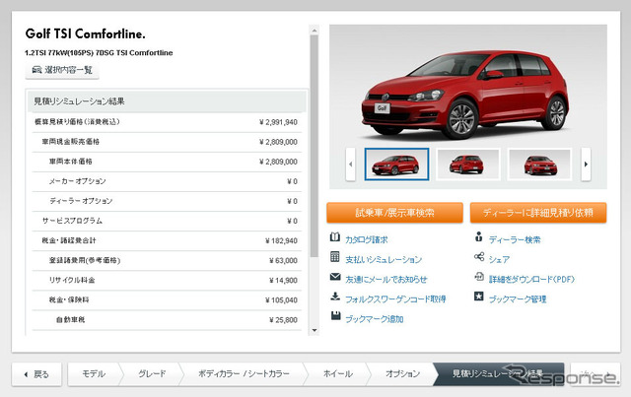Open 詳細をダウンロード(PDF) link
The height and width of the screenshot is (397, 631).
tap(531, 279)
